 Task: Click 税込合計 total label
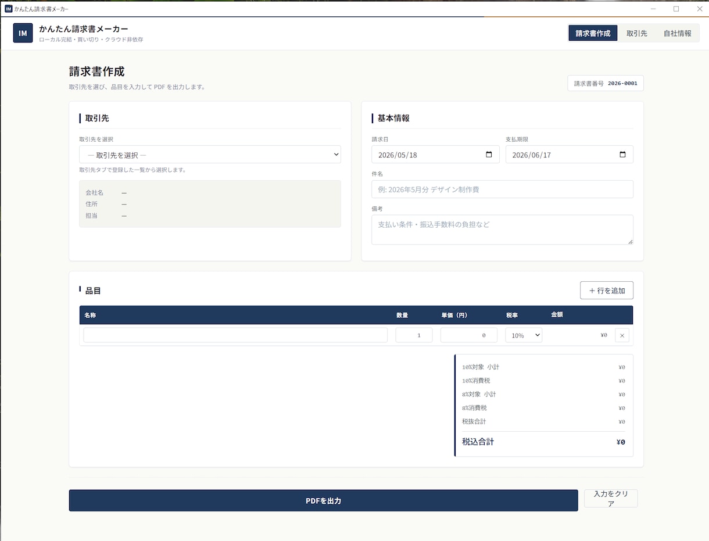coord(478,442)
